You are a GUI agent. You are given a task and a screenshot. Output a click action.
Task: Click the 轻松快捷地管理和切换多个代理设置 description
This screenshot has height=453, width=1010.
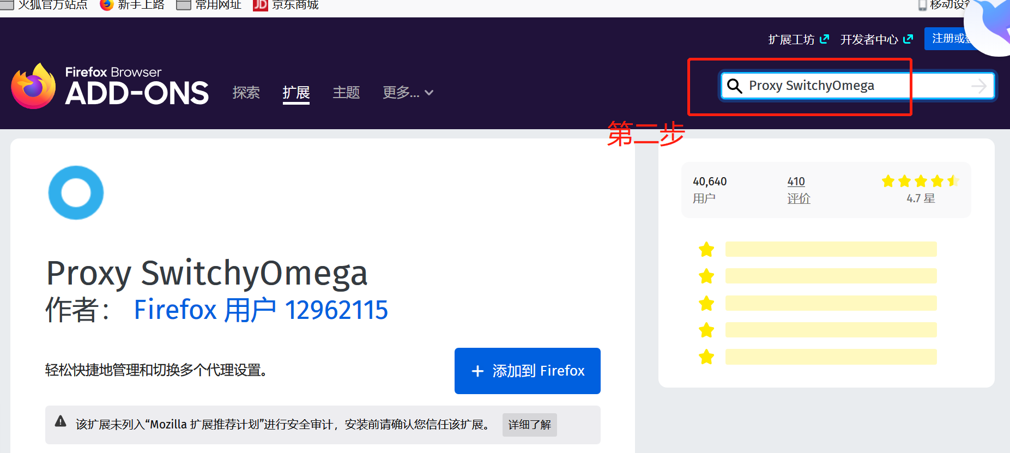[156, 370]
